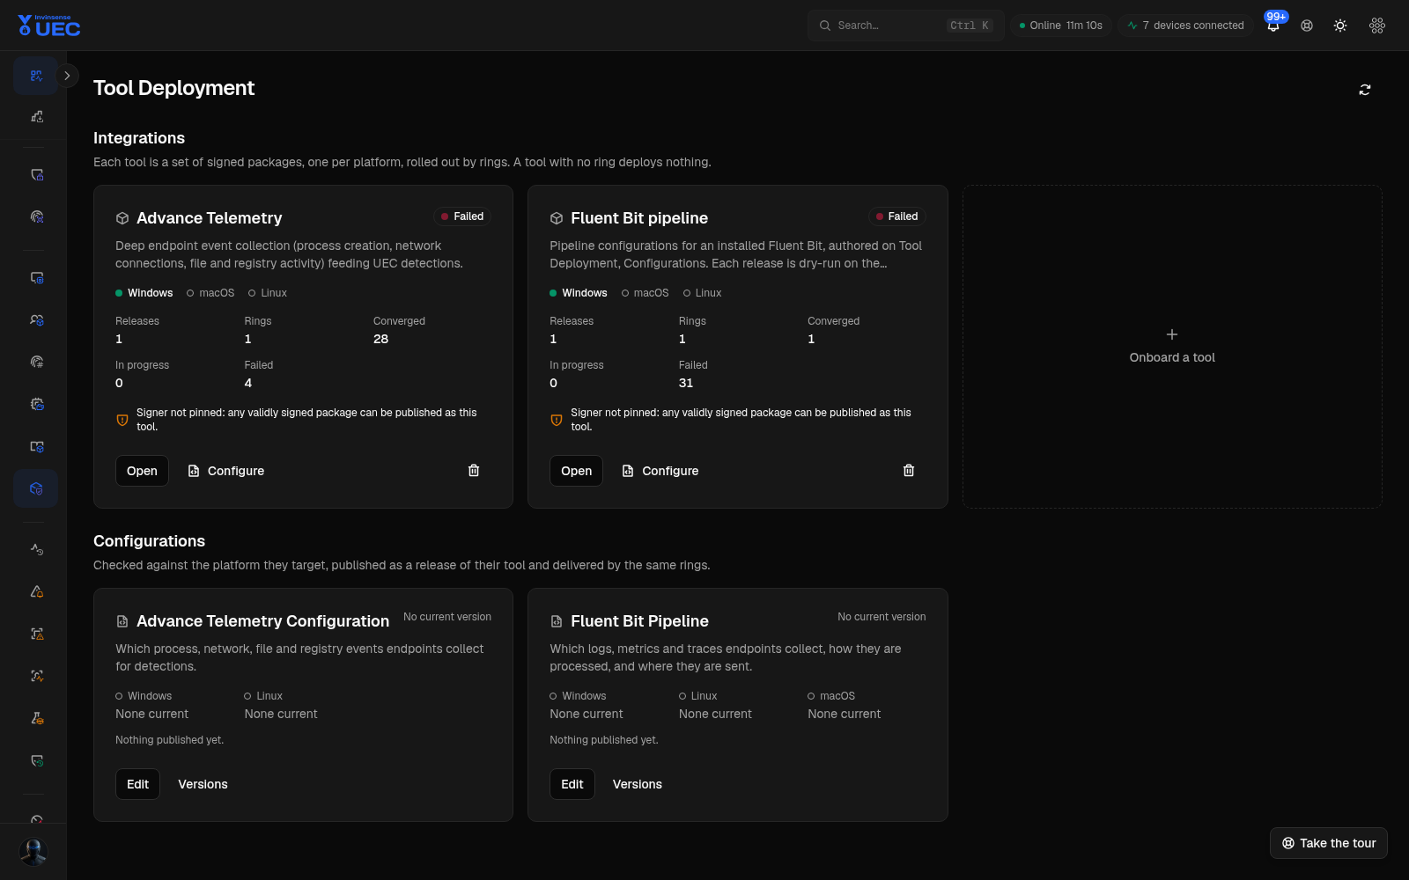View Versions of Fluent Bit Pipeline

(x=638, y=784)
